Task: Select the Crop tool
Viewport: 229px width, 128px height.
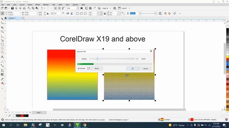Action: (x=3, y=27)
